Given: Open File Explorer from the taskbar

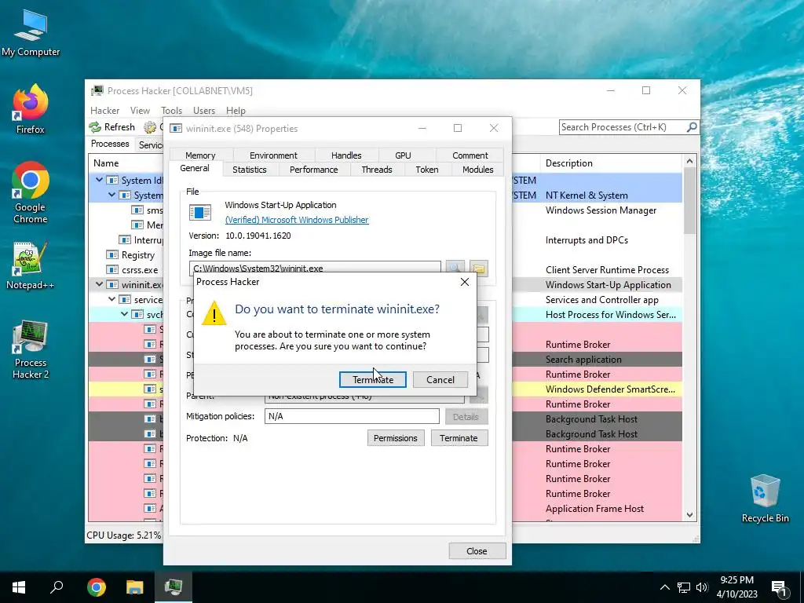Looking at the screenshot, I should [x=134, y=587].
